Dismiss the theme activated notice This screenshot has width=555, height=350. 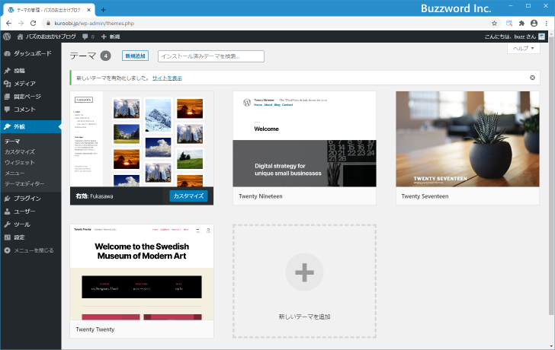point(532,78)
